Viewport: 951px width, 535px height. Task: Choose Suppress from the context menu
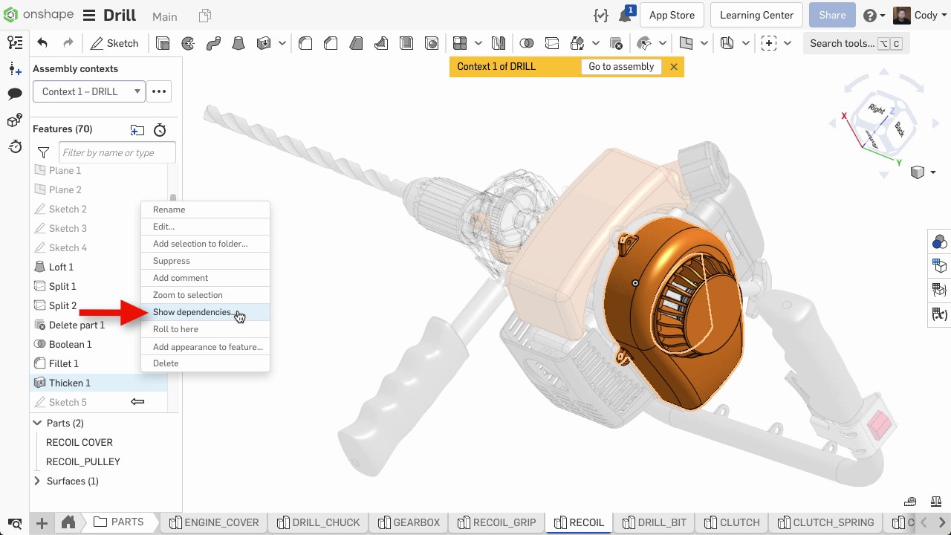click(x=205, y=261)
